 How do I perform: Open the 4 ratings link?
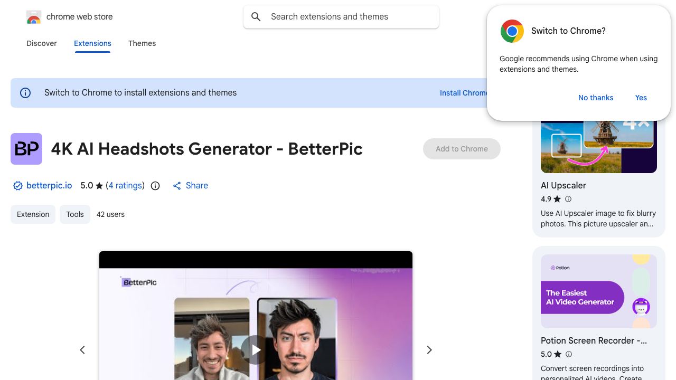pos(125,186)
